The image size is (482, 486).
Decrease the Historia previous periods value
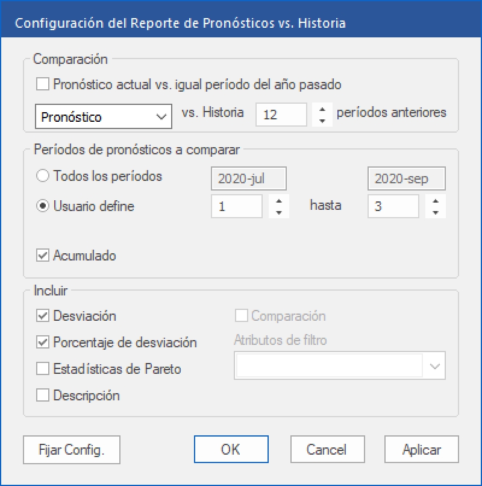(x=323, y=120)
